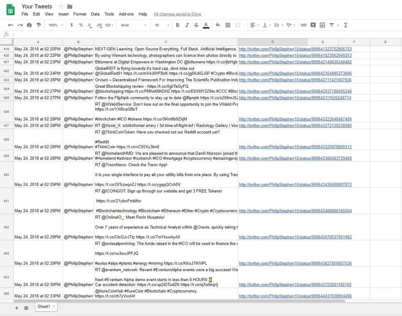
Task: Open the Data menu
Action: point(95,14)
